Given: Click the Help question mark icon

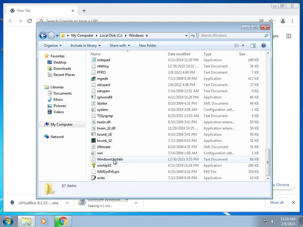Looking at the screenshot, I should pos(264,46).
